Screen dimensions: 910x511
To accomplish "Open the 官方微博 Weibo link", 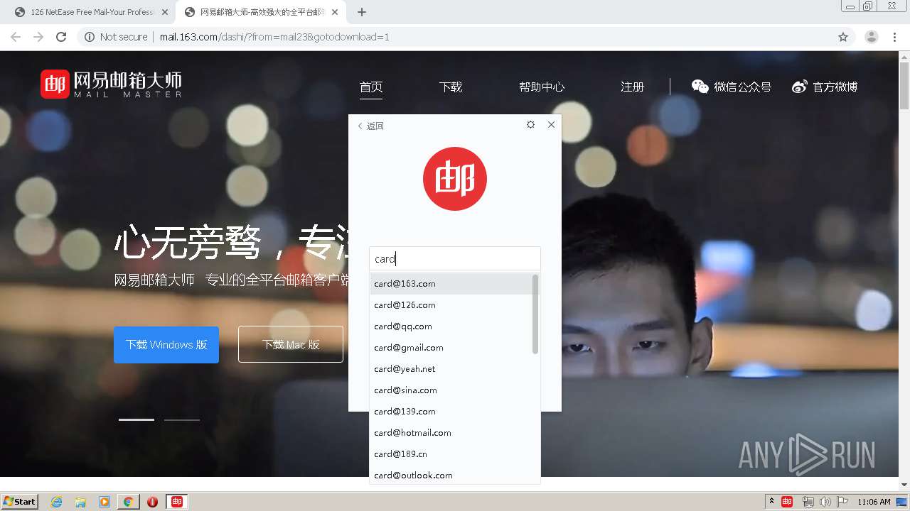I will (835, 87).
